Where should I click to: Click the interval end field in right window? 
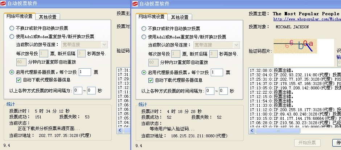pyautogui.click(x=223, y=91)
